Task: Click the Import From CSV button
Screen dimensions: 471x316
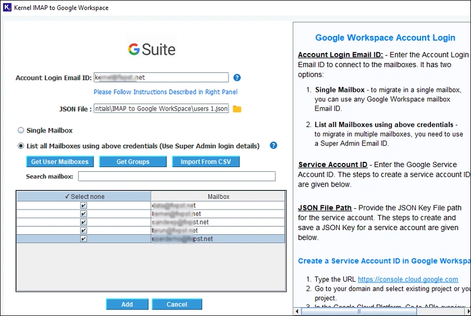Action: click(x=205, y=162)
